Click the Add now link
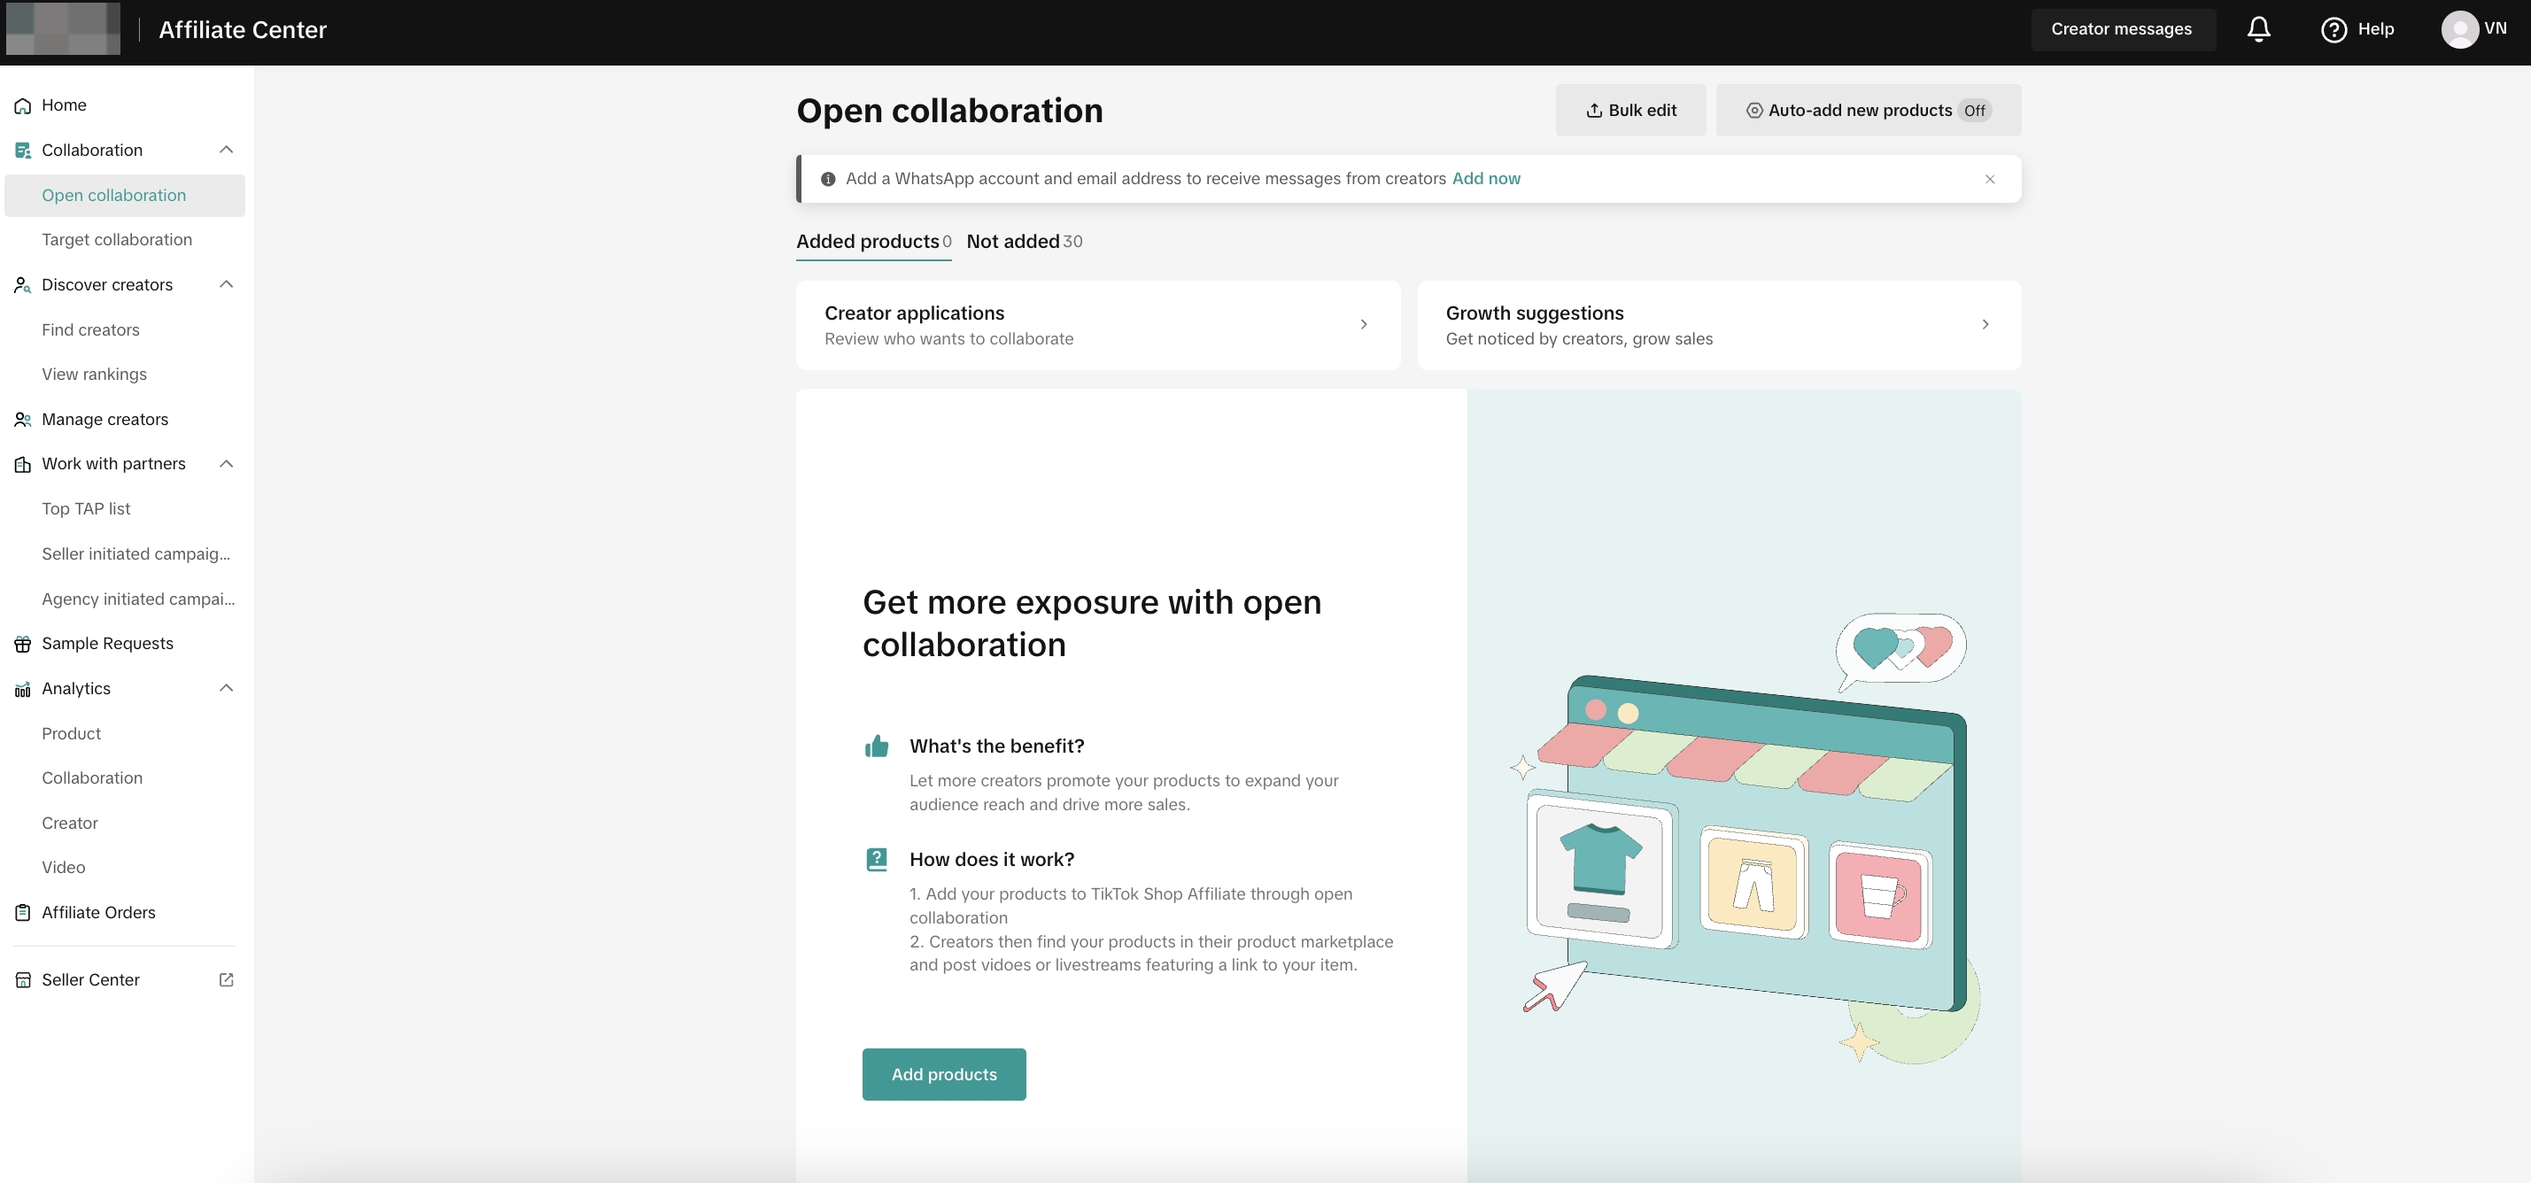Screen dimensions: 2531x1183 [1486, 179]
